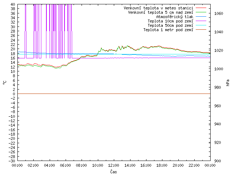Click the x-axis title 'Čas'
This screenshot has width=232, height=174.
pyautogui.click(x=113, y=171)
